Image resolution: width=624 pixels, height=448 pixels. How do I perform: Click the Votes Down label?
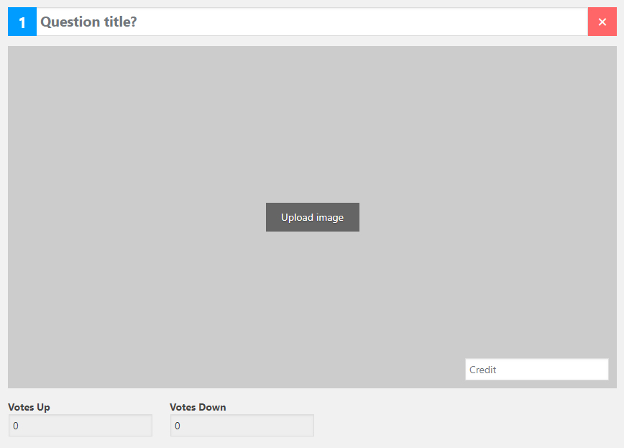pos(198,407)
